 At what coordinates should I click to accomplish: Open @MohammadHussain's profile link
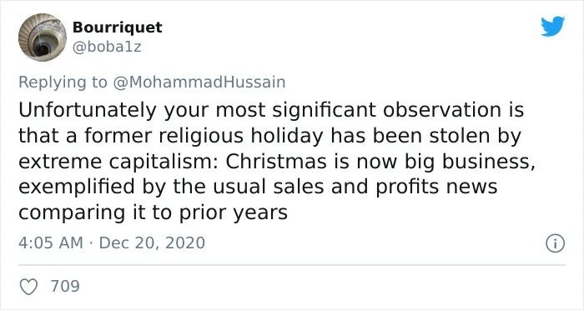tap(199, 82)
